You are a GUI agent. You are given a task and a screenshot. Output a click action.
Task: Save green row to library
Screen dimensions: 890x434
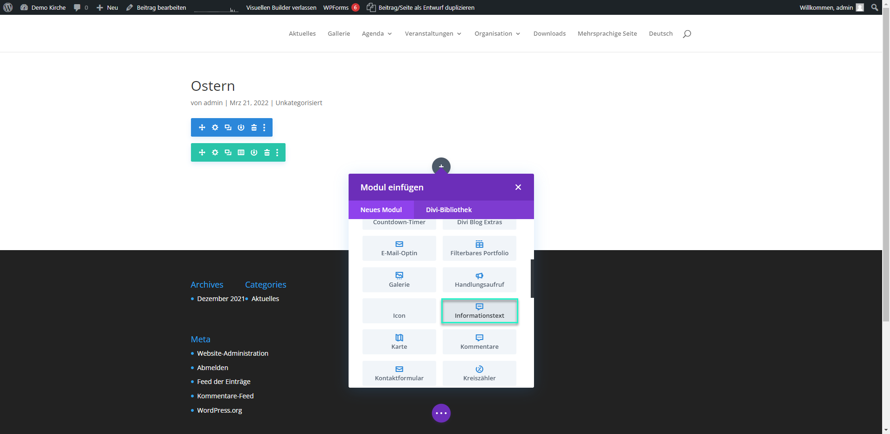point(254,152)
